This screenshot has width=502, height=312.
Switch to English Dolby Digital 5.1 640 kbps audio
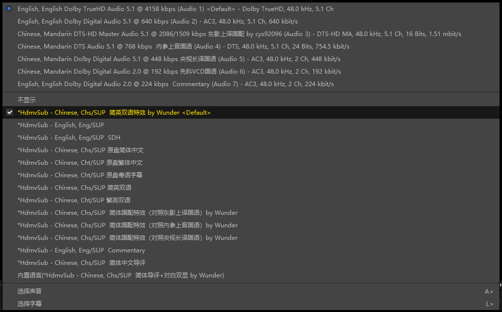pyautogui.click(x=157, y=22)
